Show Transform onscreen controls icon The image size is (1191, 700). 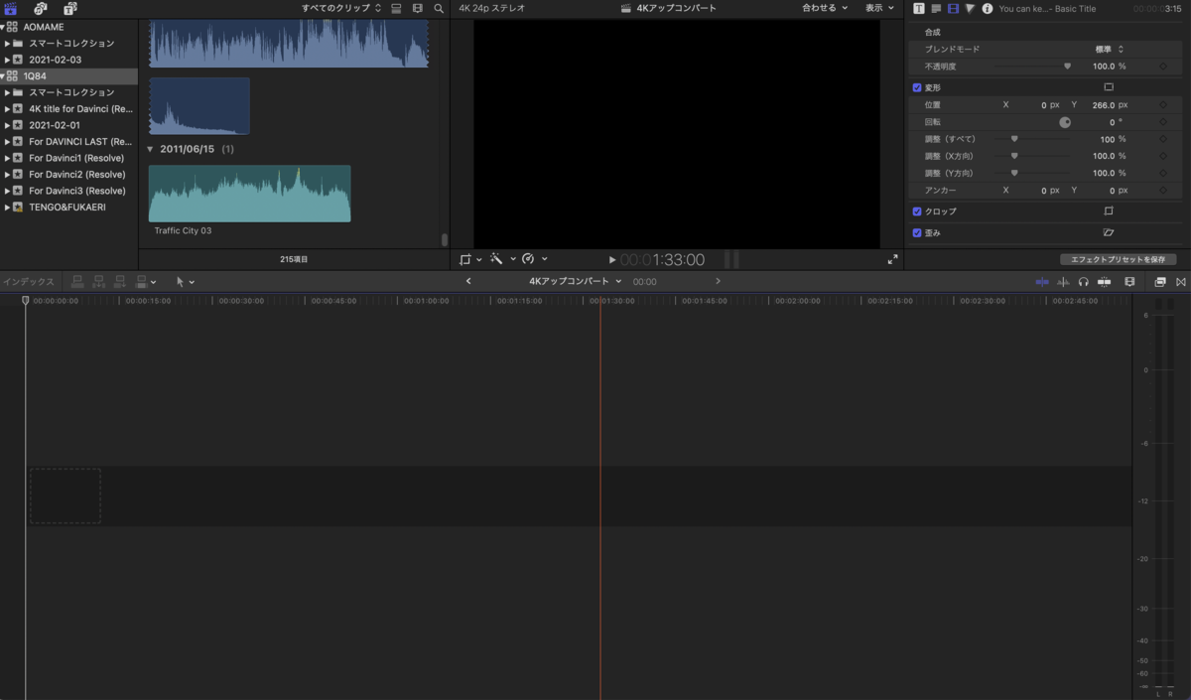point(1109,87)
